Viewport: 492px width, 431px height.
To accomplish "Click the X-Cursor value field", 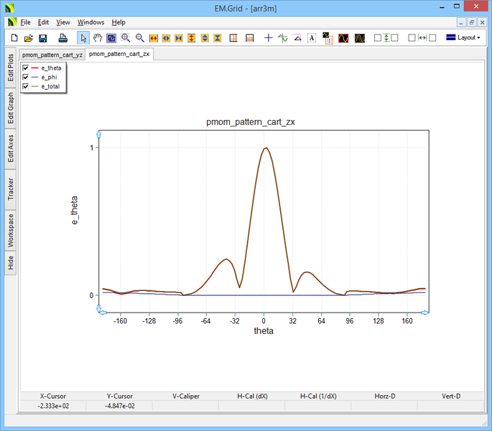I will pos(53,406).
